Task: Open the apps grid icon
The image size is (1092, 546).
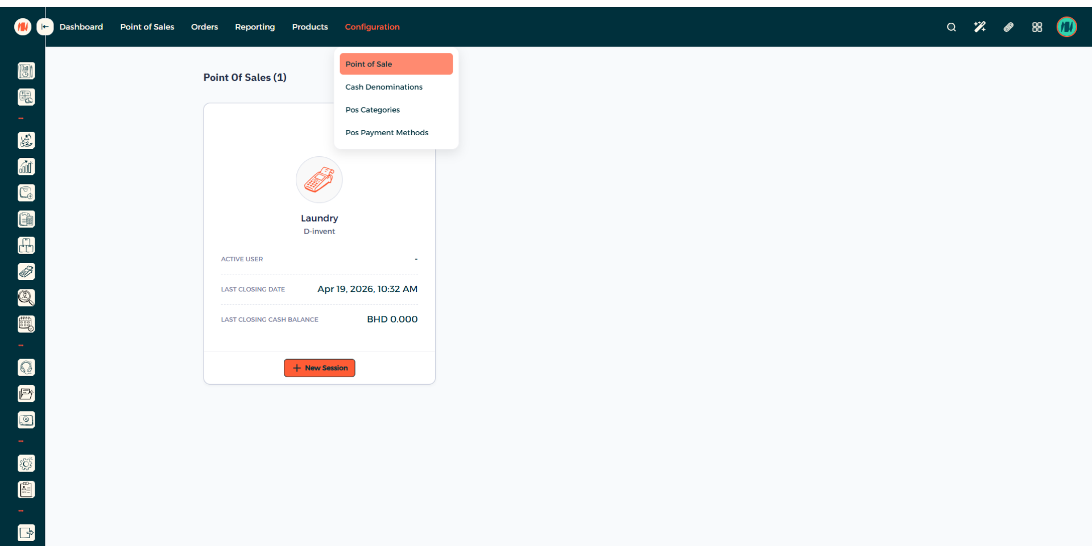Action: [x=1037, y=27]
